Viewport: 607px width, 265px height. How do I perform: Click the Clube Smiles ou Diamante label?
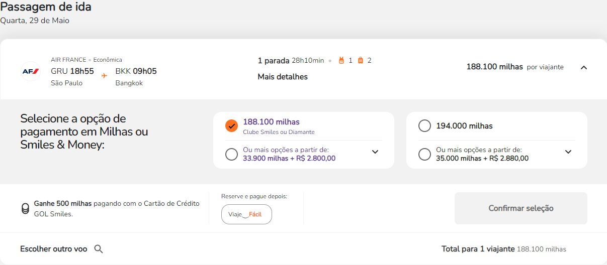click(279, 132)
